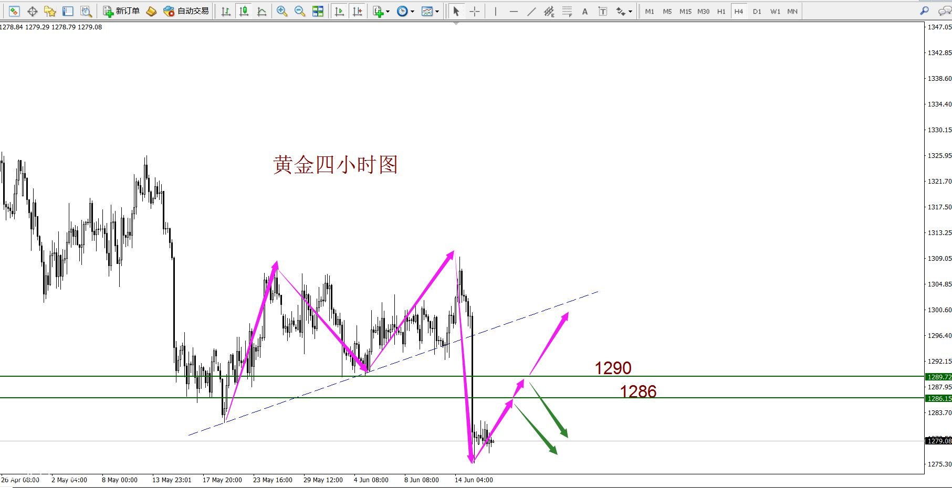Switch chart to bar chart display
Screen dimensions: 952x488
click(x=226, y=11)
